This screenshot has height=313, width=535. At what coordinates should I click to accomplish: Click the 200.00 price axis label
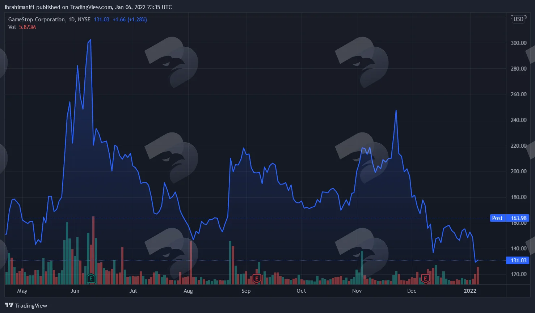[x=518, y=171]
